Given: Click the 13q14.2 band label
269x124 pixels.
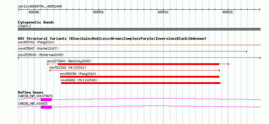Looking at the screenshot, I should pos(25,26).
